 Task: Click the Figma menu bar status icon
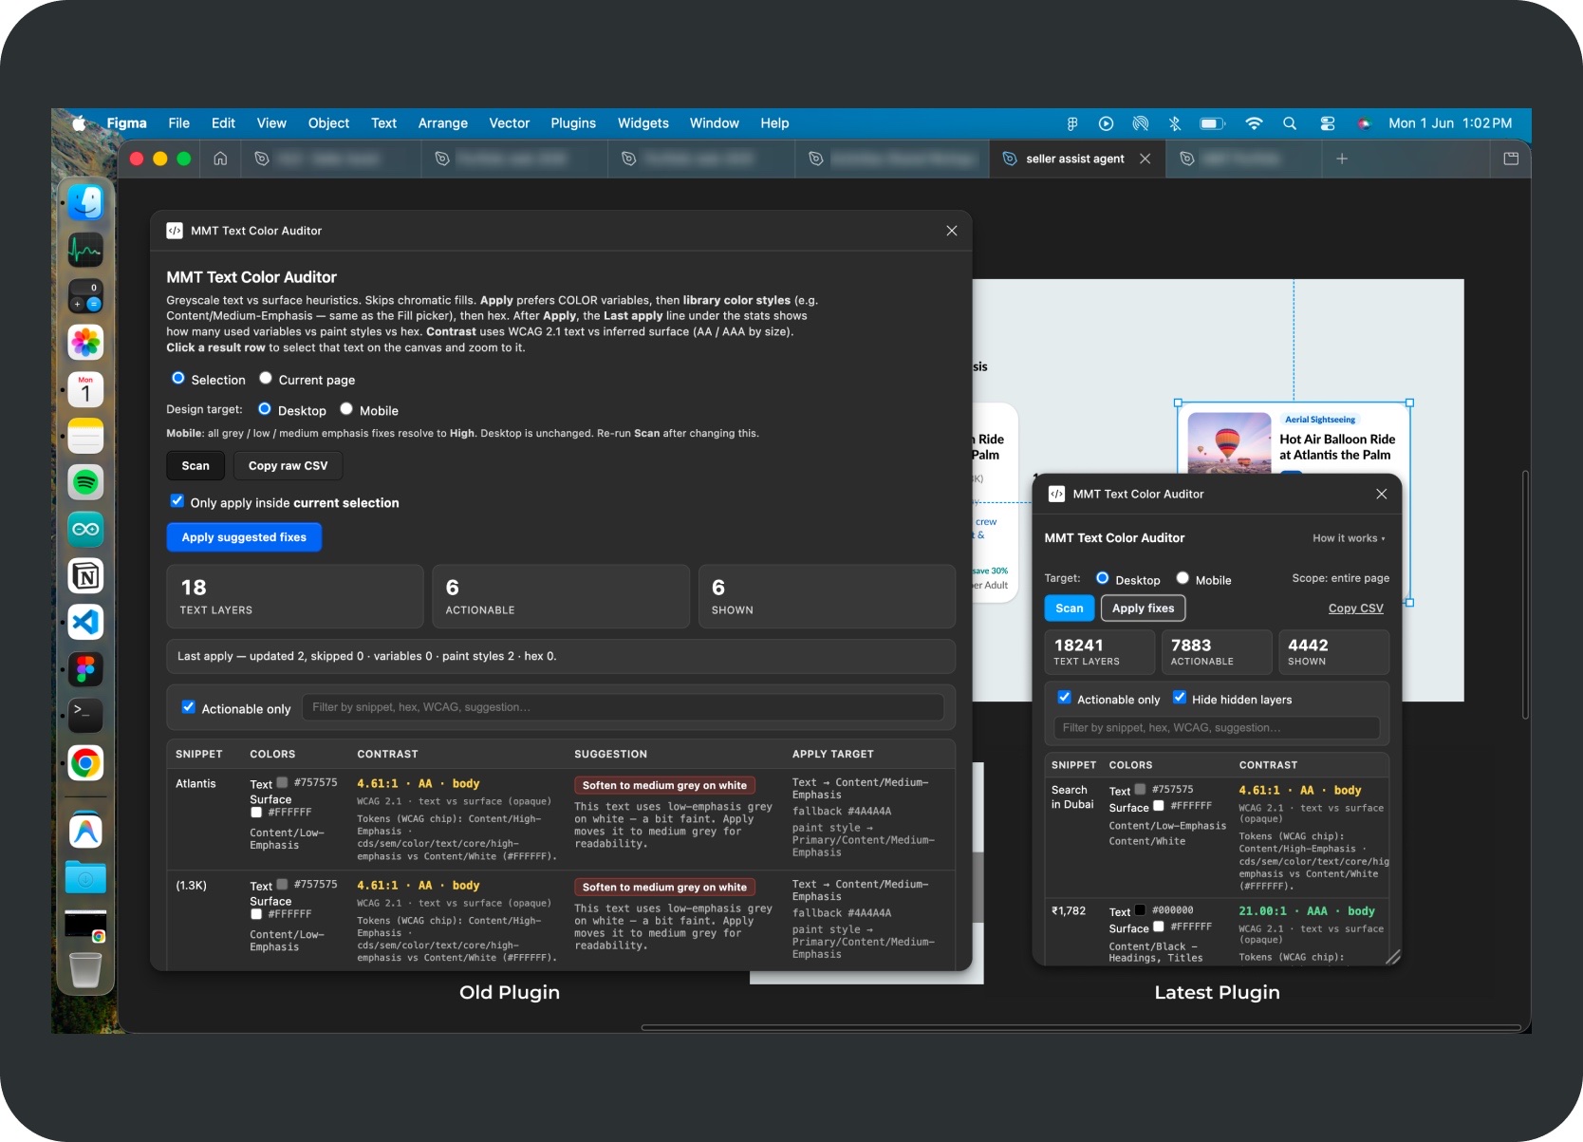(1072, 123)
